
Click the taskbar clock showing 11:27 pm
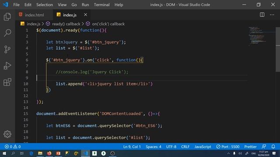(263, 154)
